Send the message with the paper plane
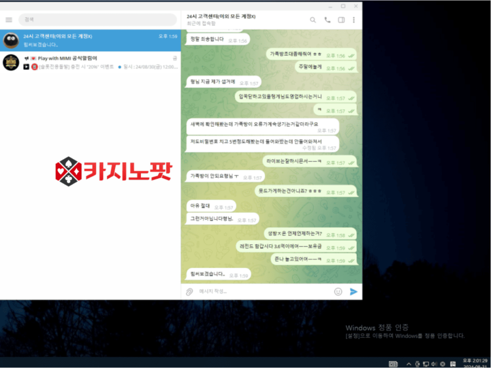This screenshot has height=368, width=491. click(x=353, y=292)
